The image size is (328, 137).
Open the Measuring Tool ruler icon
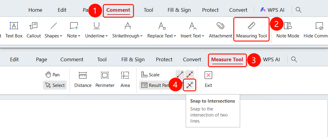[251, 26]
